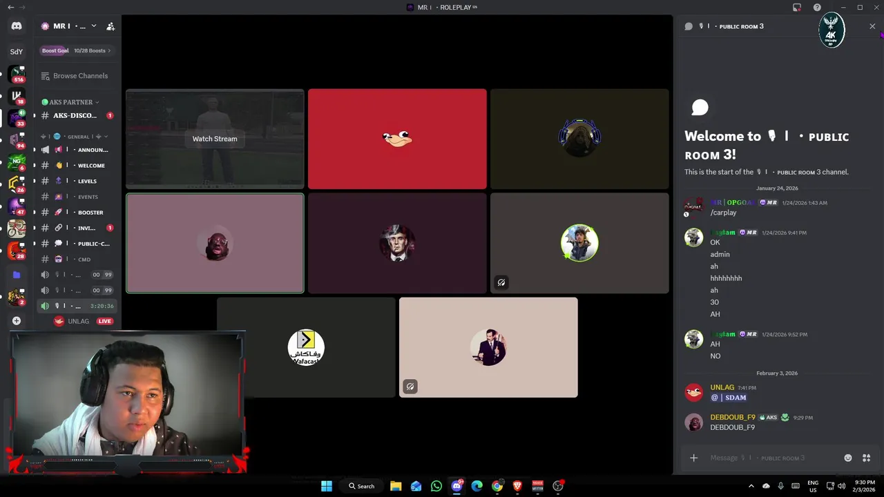884x497 pixels.
Task: Open Windows taskbar Search
Action: tap(361, 486)
